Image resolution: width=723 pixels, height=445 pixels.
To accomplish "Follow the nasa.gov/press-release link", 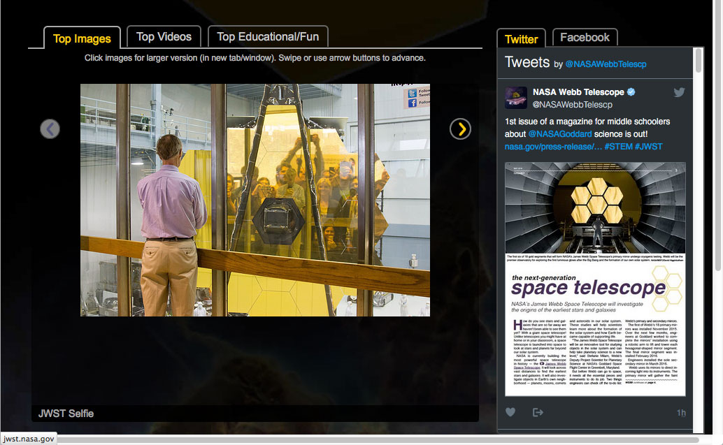I will click(553, 147).
